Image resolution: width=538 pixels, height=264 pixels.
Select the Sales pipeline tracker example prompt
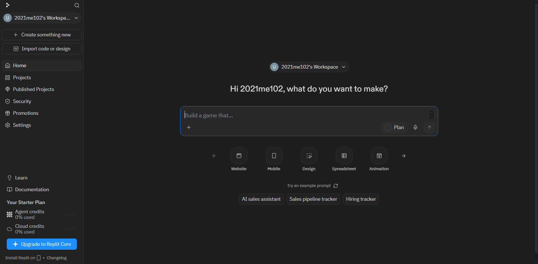click(x=313, y=199)
